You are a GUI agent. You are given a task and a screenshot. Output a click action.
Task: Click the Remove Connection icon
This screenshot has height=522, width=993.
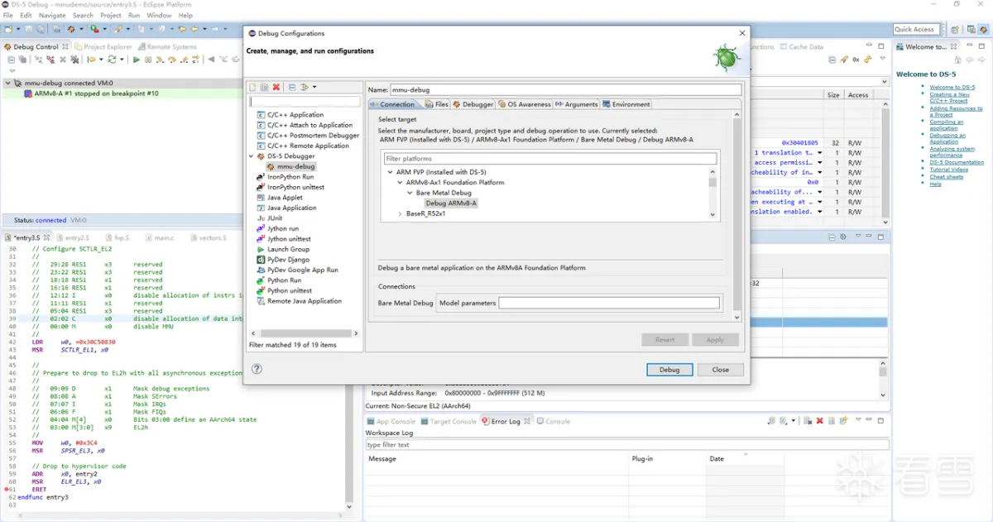(62, 60)
